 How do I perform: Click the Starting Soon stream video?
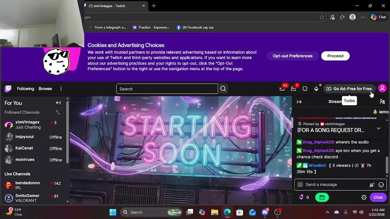coord(181,150)
